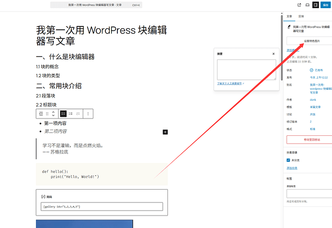The image size is (332, 228).
Task: Click the blue image block at bottom
Action: point(85,224)
